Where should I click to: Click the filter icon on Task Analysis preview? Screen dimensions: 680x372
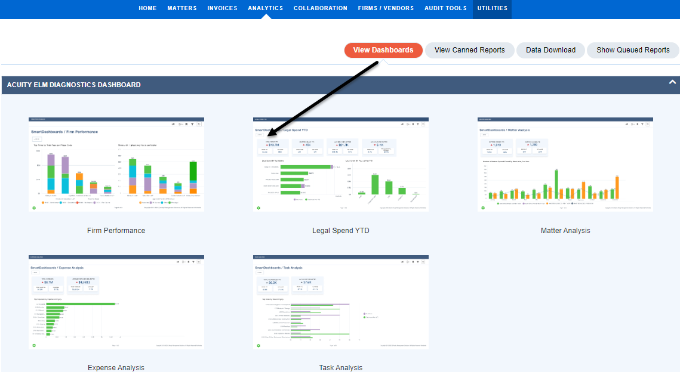417,262
